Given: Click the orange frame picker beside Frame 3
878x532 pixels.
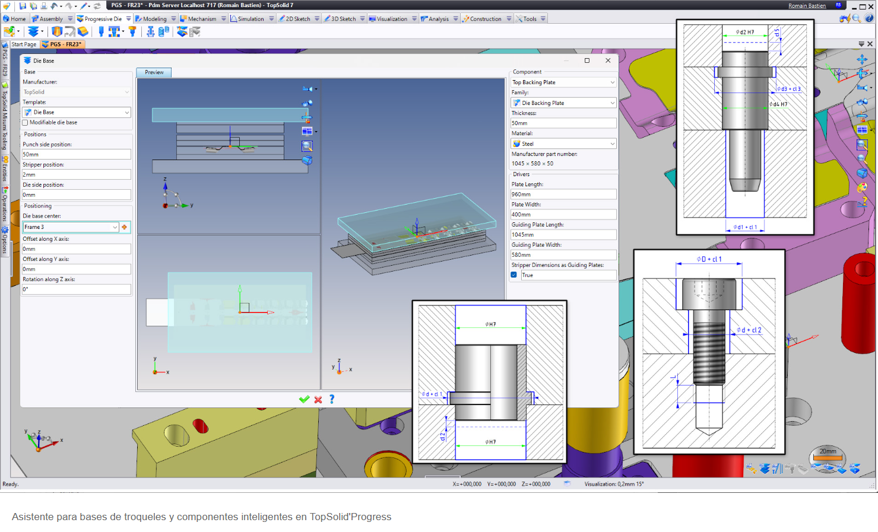Looking at the screenshot, I should coord(125,227).
